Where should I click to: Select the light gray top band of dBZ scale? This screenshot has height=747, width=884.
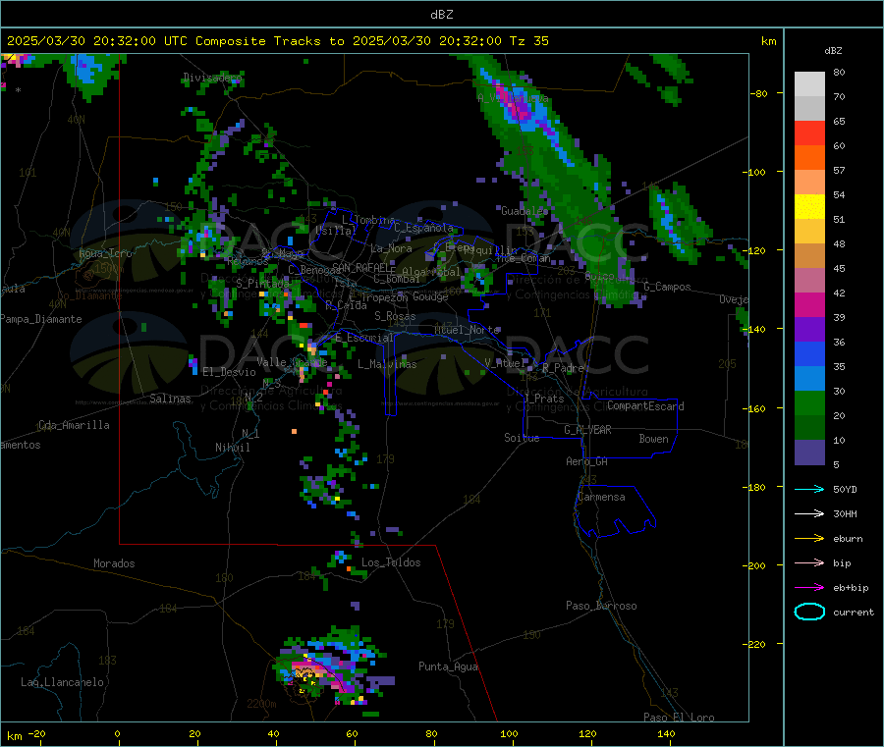809,84
